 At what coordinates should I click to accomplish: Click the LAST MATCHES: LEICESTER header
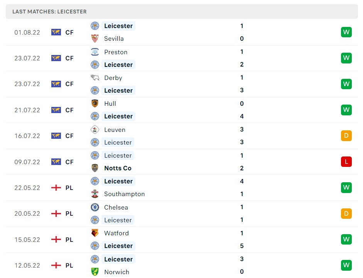[x=49, y=12]
